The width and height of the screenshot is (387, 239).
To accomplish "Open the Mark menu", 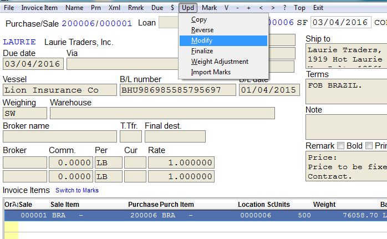I will click(x=209, y=8).
